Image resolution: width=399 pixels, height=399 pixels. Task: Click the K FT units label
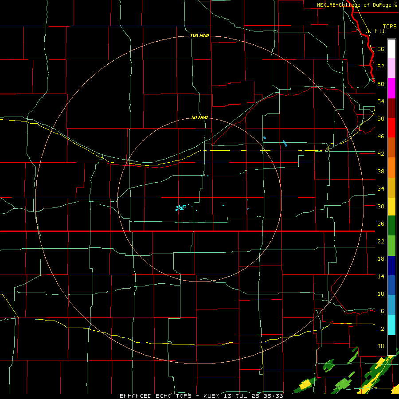pos(375,31)
